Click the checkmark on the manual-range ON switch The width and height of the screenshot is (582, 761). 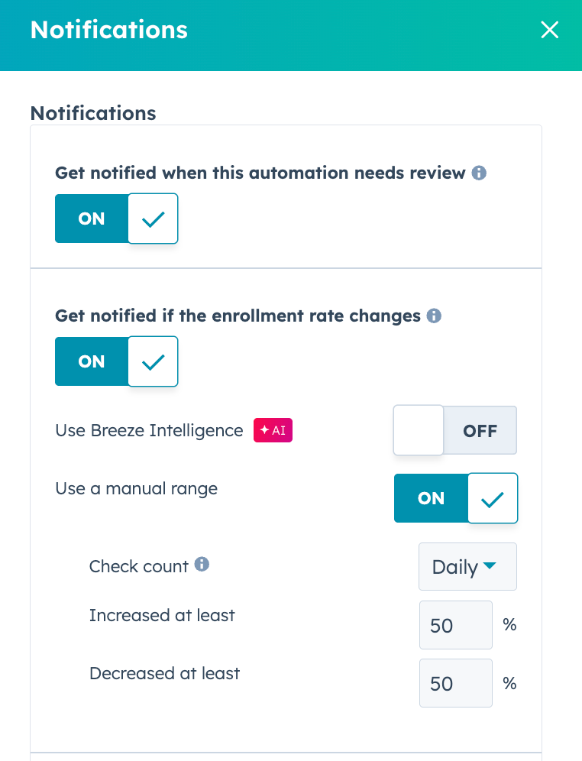point(492,498)
